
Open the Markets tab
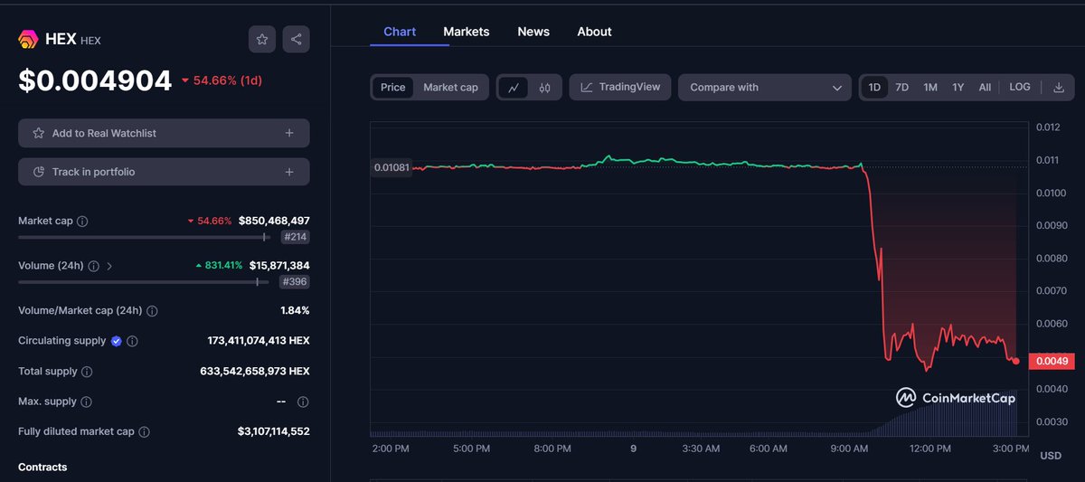(x=467, y=32)
